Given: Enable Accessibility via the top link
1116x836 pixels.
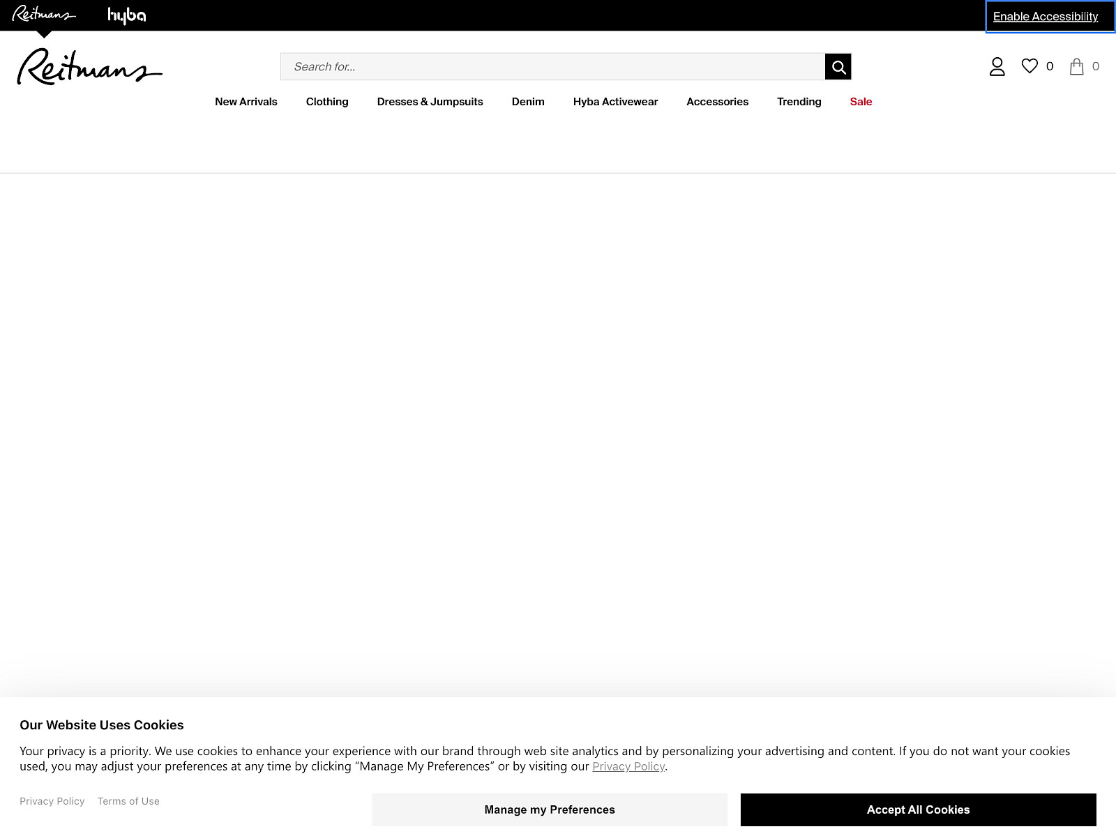Looking at the screenshot, I should (x=1045, y=16).
